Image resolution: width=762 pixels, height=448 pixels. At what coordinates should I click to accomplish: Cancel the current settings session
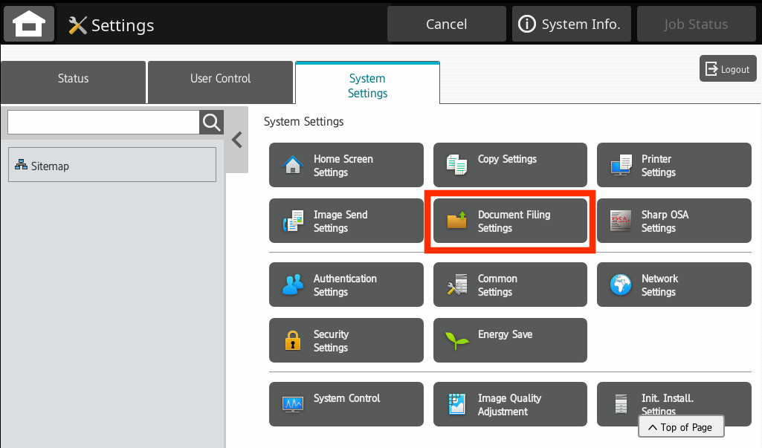pos(446,23)
